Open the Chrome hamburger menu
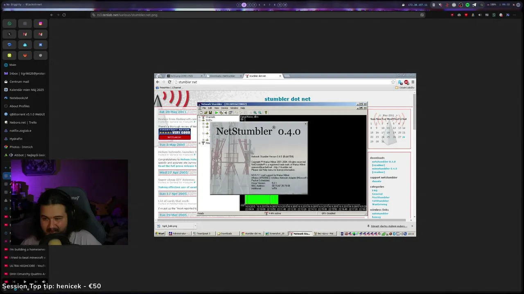This screenshot has height=294, width=524. point(413,82)
